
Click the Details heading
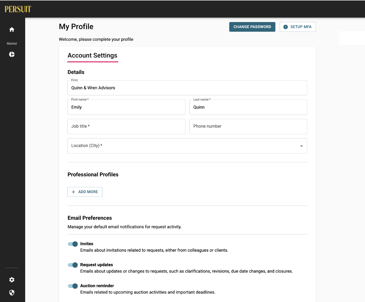76,72
